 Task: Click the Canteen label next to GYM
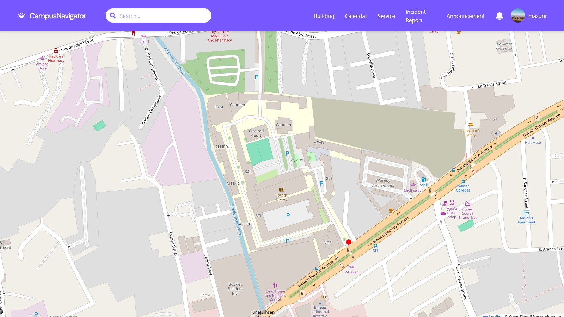pyautogui.click(x=237, y=105)
